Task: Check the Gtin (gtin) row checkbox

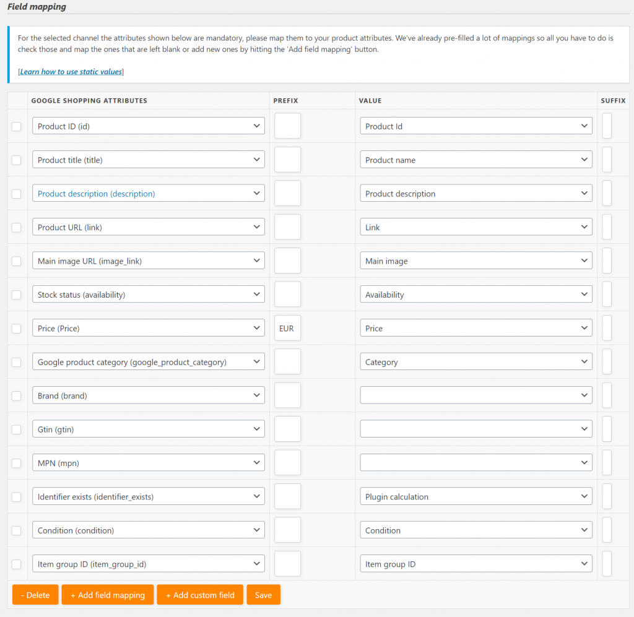Action: 16,429
